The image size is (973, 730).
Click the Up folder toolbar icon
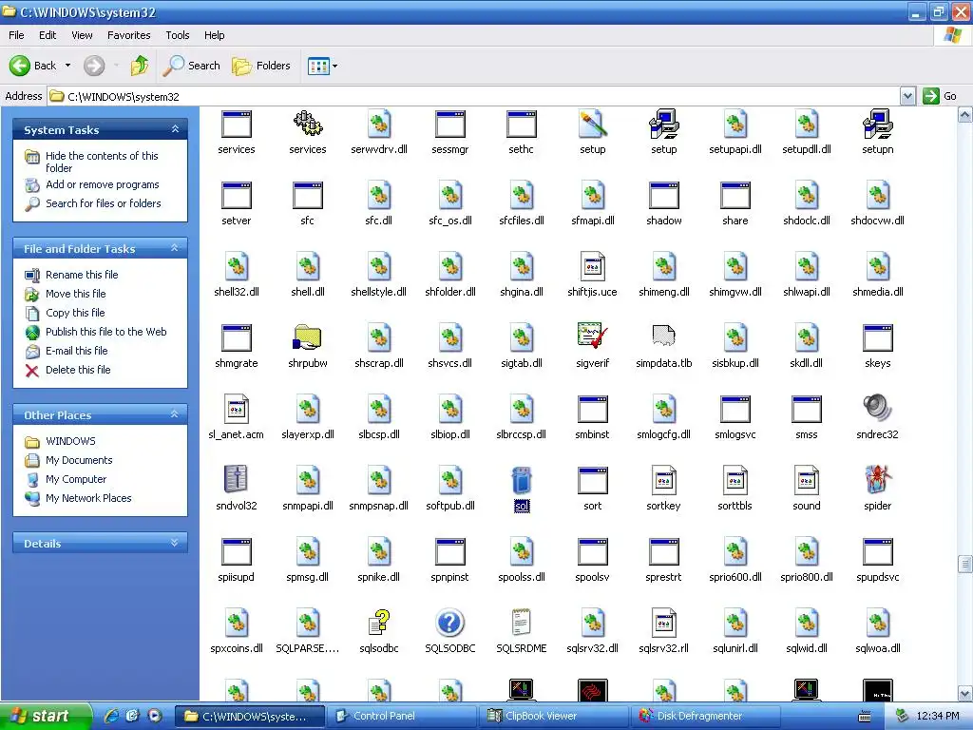click(140, 66)
